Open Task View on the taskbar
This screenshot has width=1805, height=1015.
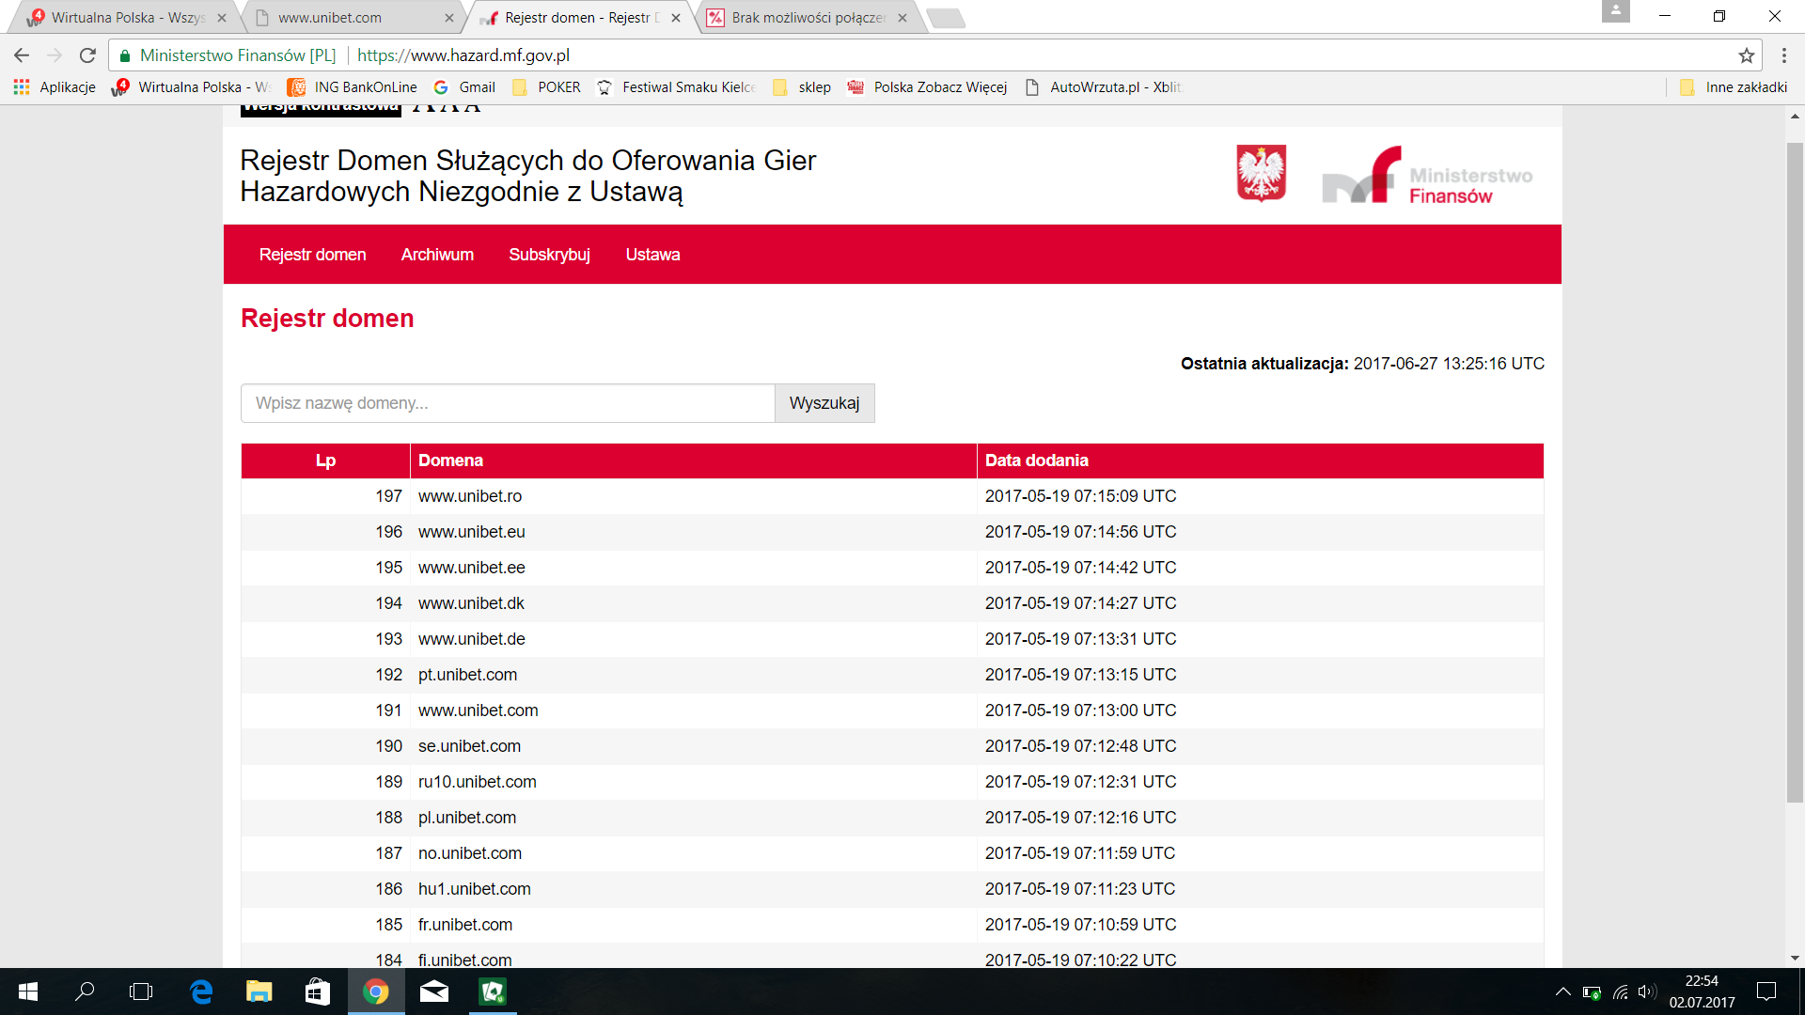pos(141,992)
